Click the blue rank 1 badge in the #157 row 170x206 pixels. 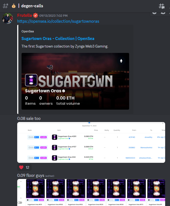pos(37,147)
